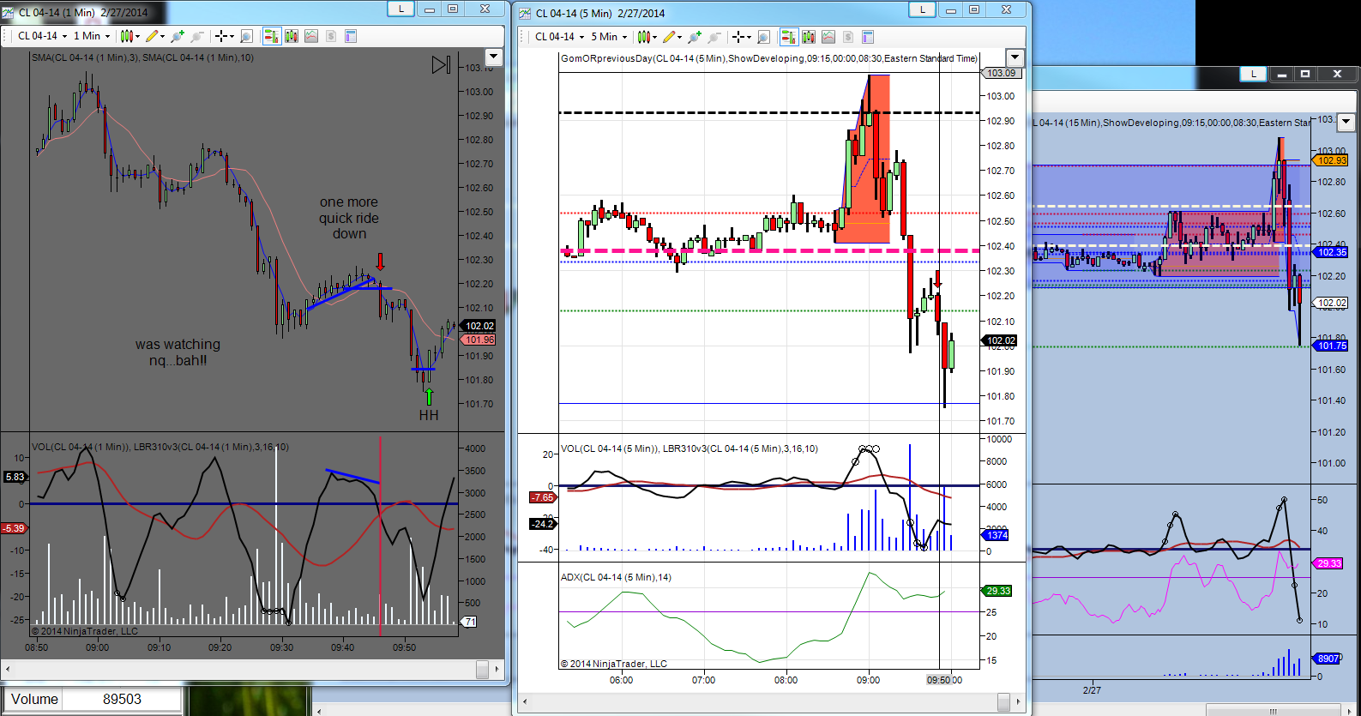1361x716 pixels.
Task: Click 103.09 price marker in 5 Min chart
Action: click(x=1000, y=73)
